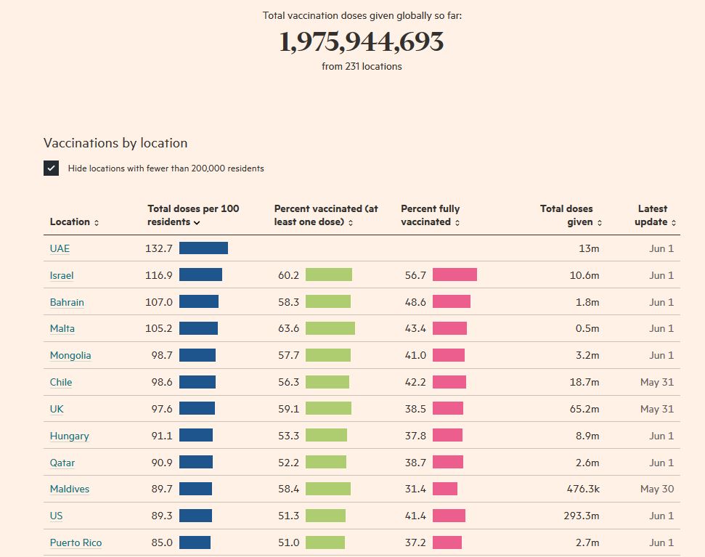Click the Bahrain link
The height and width of the screenshot is (557, 705).
[x=67, y=302]
